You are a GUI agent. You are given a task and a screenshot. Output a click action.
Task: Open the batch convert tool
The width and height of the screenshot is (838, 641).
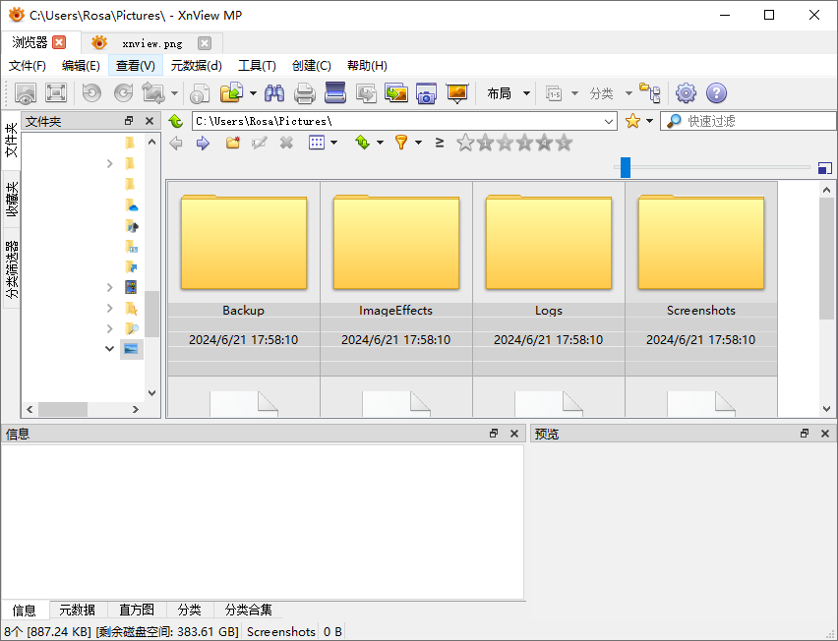click(396, 92)
